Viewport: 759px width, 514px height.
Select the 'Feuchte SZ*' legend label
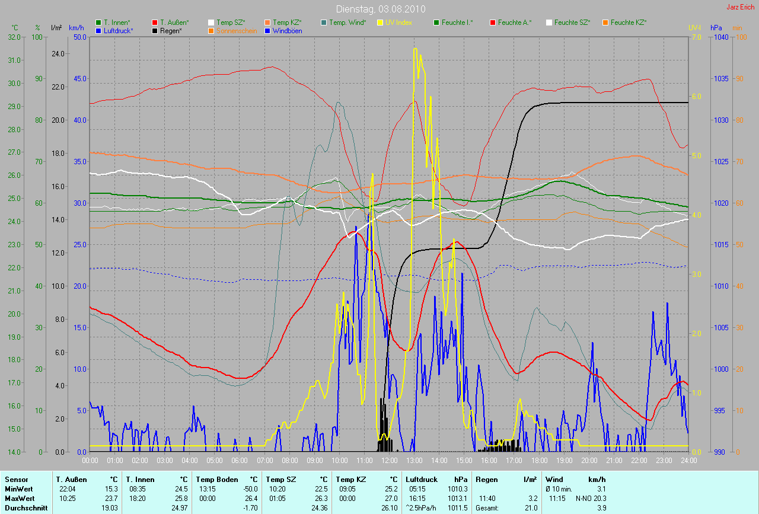572,23
